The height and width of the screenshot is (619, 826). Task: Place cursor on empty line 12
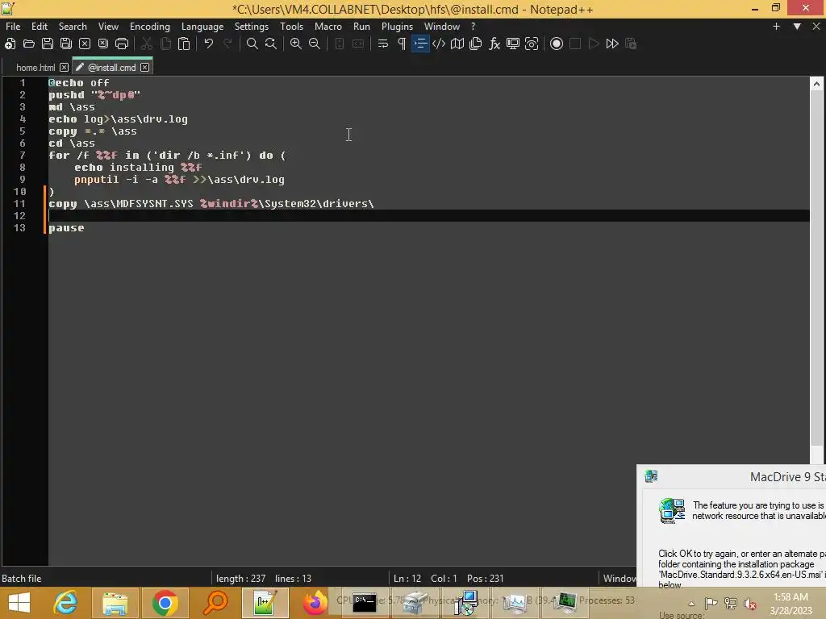(429, 216)
